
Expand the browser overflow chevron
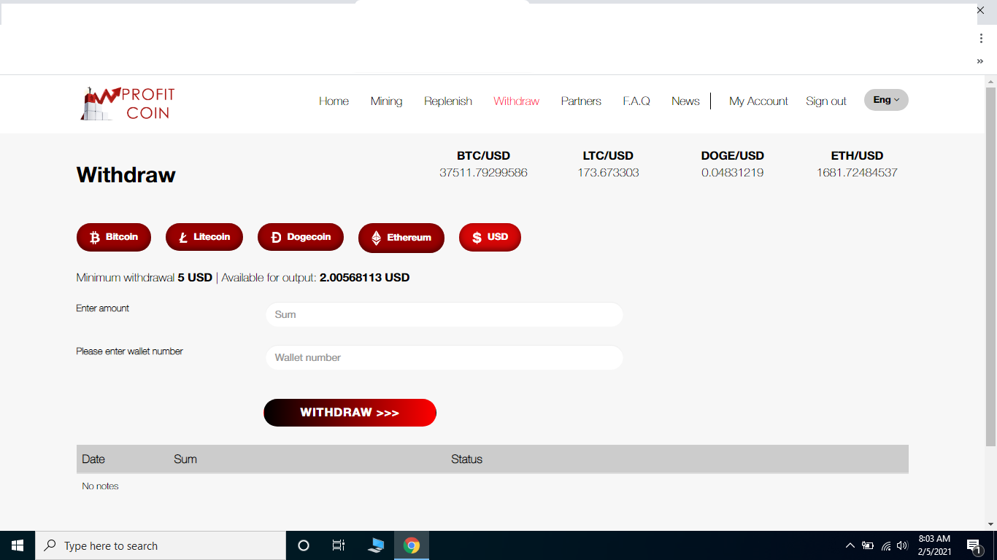click(980, 61)
